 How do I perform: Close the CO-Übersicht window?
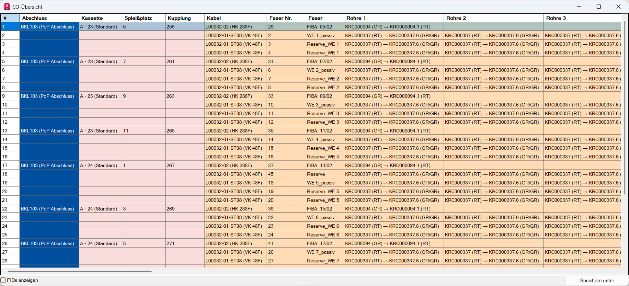click(618, 6)
